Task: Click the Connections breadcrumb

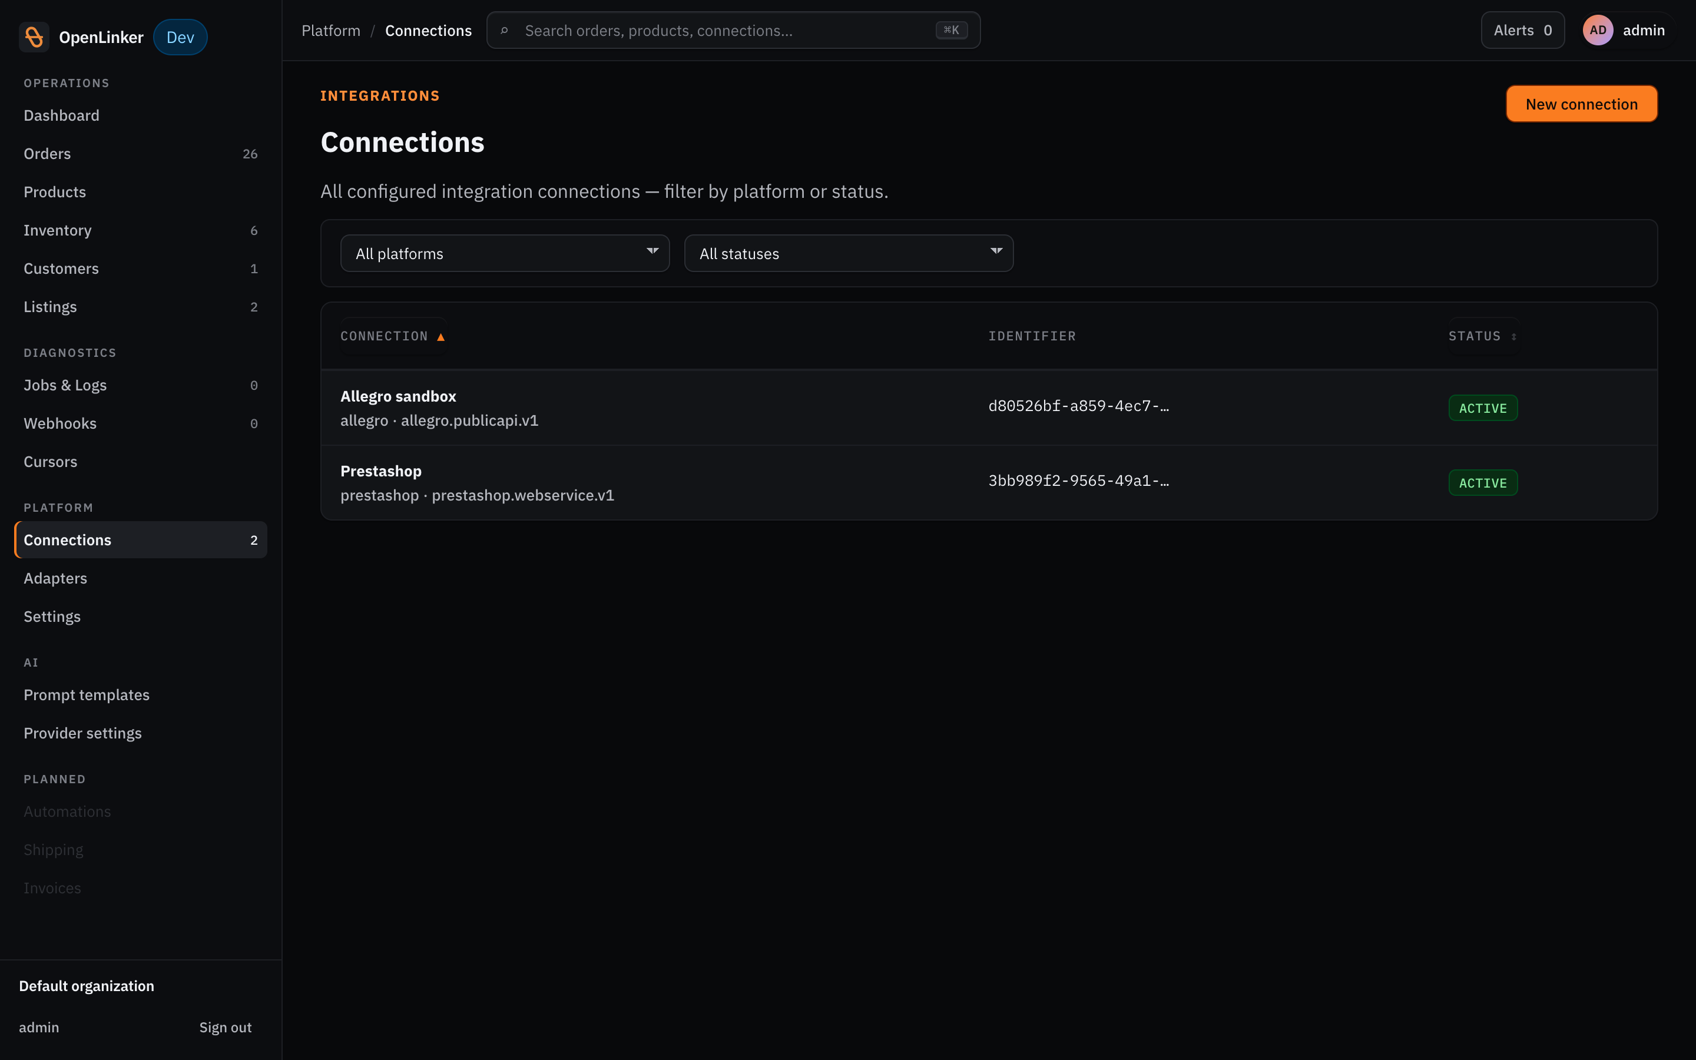Action: coord(428,31)
